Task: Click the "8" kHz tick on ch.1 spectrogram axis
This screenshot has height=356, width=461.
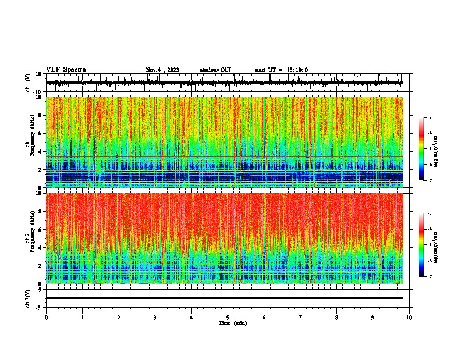Action: pos(40,115)
